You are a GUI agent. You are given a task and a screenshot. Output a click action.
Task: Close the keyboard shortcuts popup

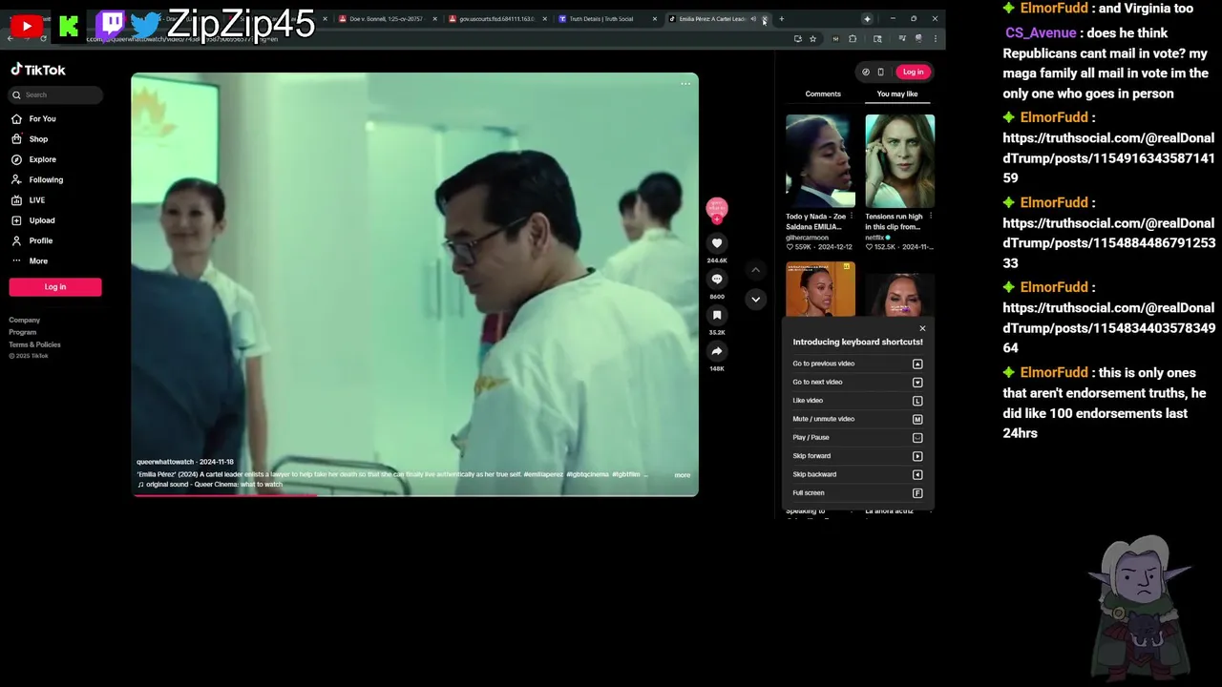pyautogui.click(x=922, y=328)
